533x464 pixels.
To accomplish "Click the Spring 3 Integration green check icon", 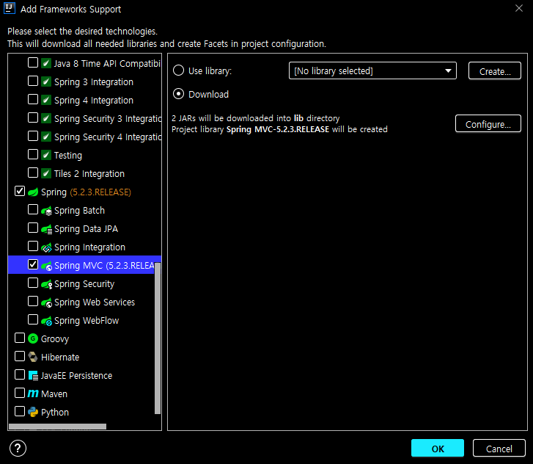I will pyautogui.click(x=46, y=81).
